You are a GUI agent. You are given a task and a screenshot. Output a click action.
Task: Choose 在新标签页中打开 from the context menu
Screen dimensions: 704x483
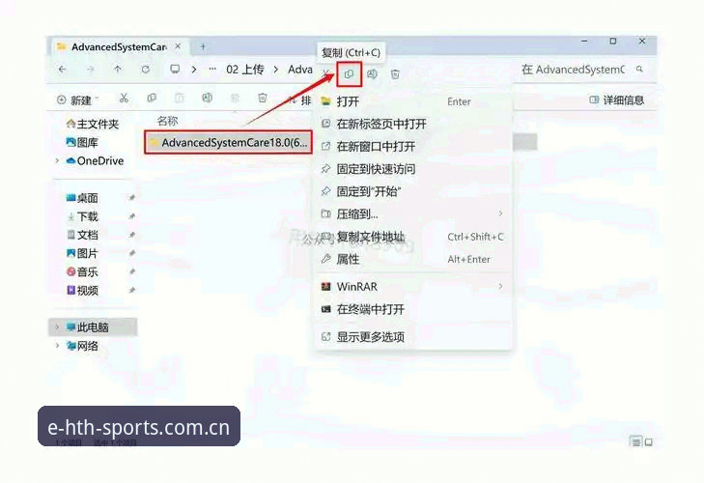point(413,124)
